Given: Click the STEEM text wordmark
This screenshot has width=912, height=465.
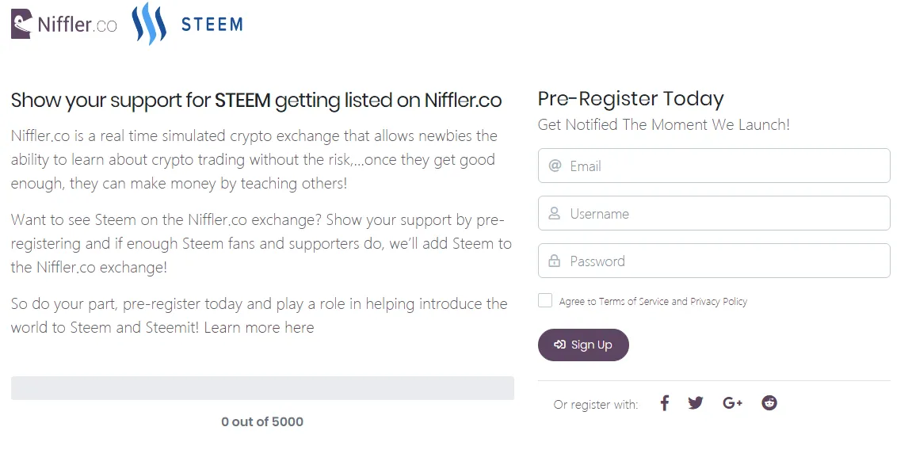Looking at the screenshot, I should pos(212,25).
